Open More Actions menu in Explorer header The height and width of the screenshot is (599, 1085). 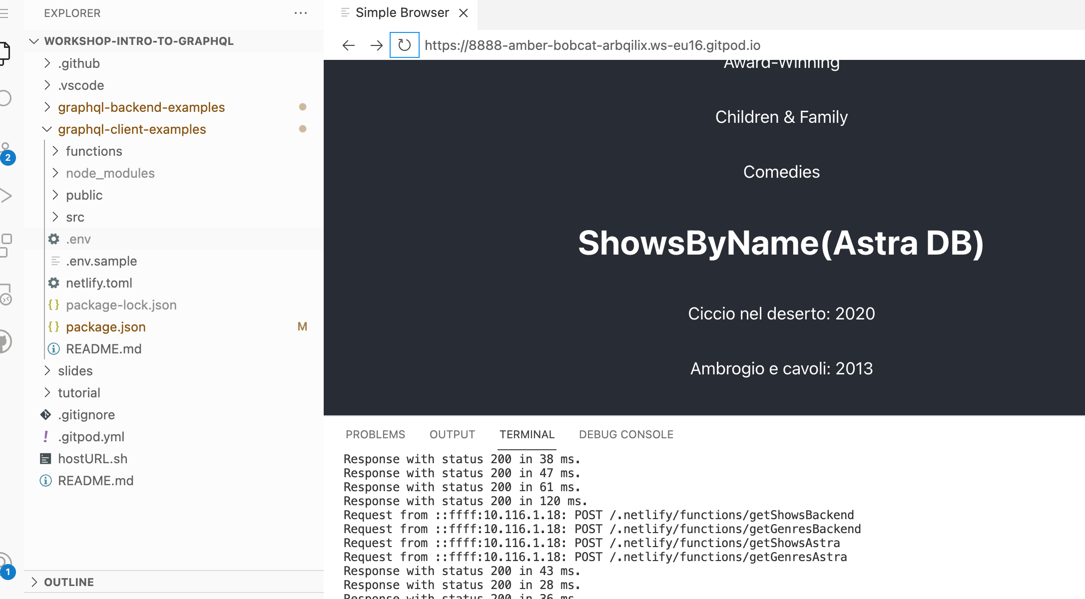tap(301, 13)
